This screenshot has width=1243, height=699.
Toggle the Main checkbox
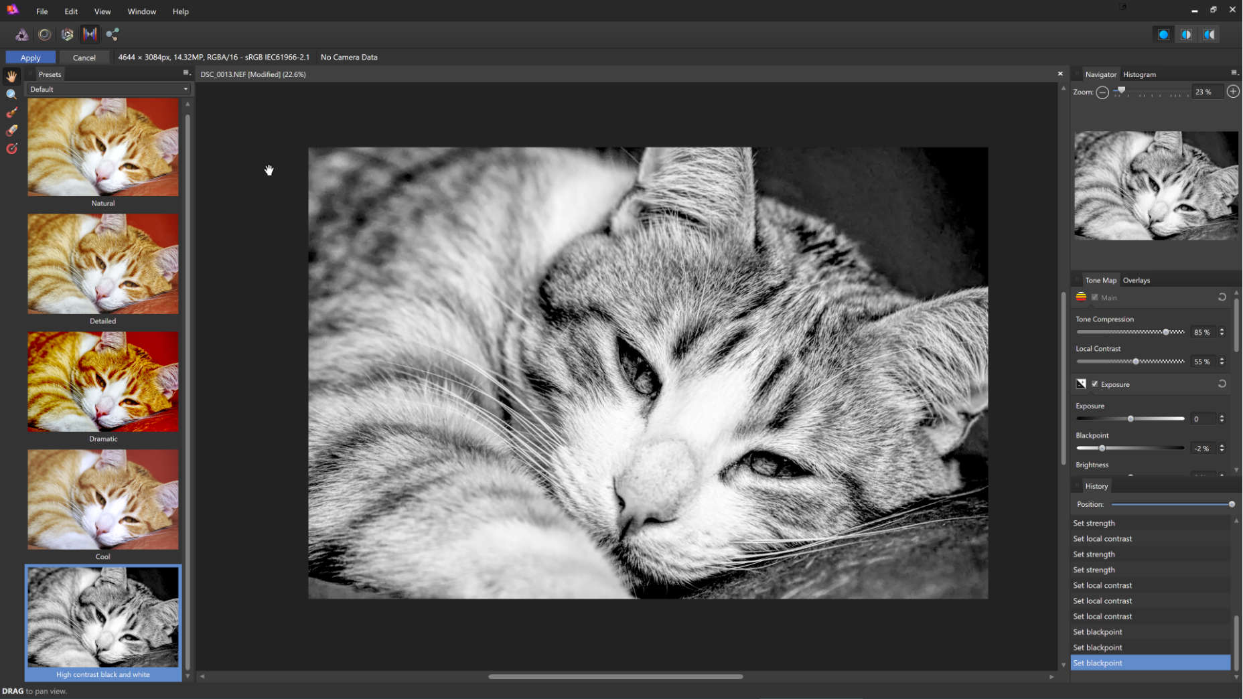pos(1095,297)
